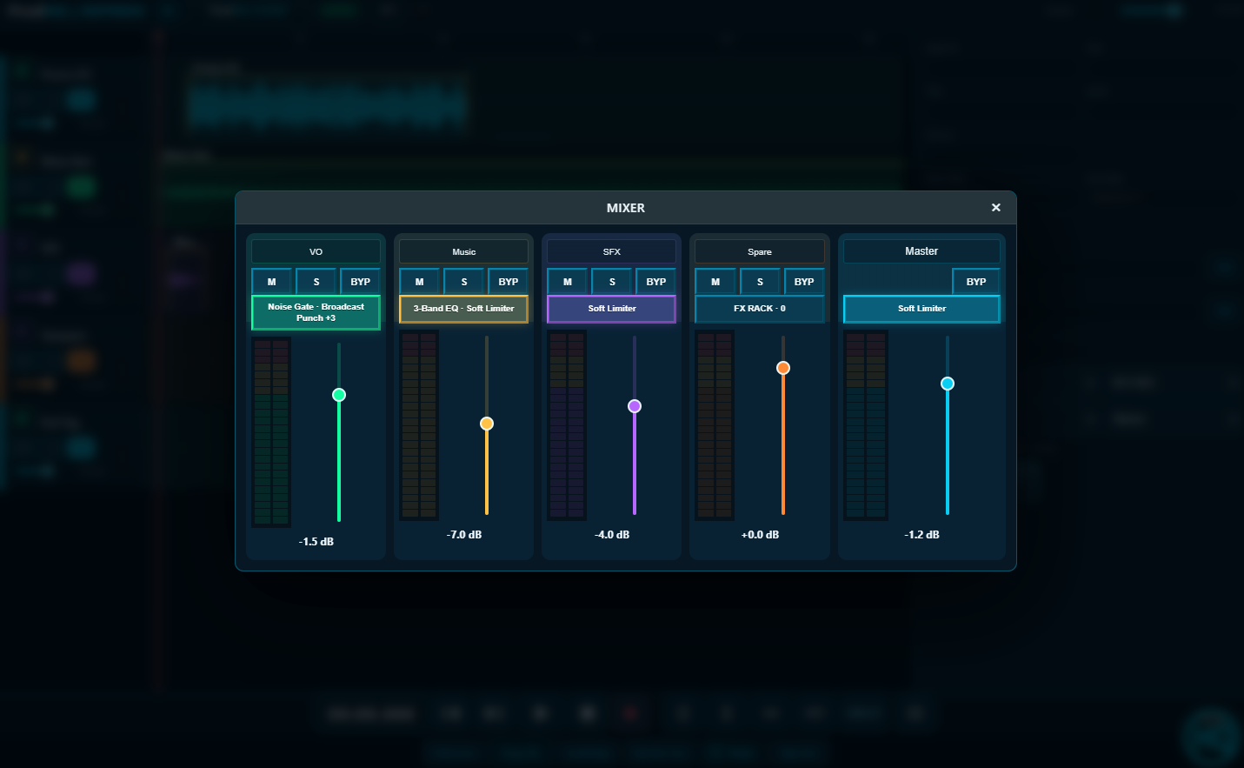Screen dimensions: 1244x768
Task: Bypass effects on the Spare channel
Action: tap(804, 282)
